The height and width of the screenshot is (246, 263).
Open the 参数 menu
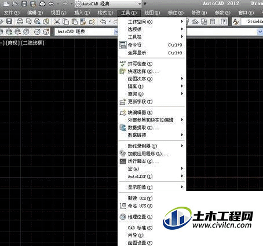click(222, 13)
